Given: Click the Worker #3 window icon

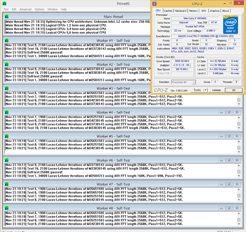Looking at the screenshot, I should tap(7, 88).
